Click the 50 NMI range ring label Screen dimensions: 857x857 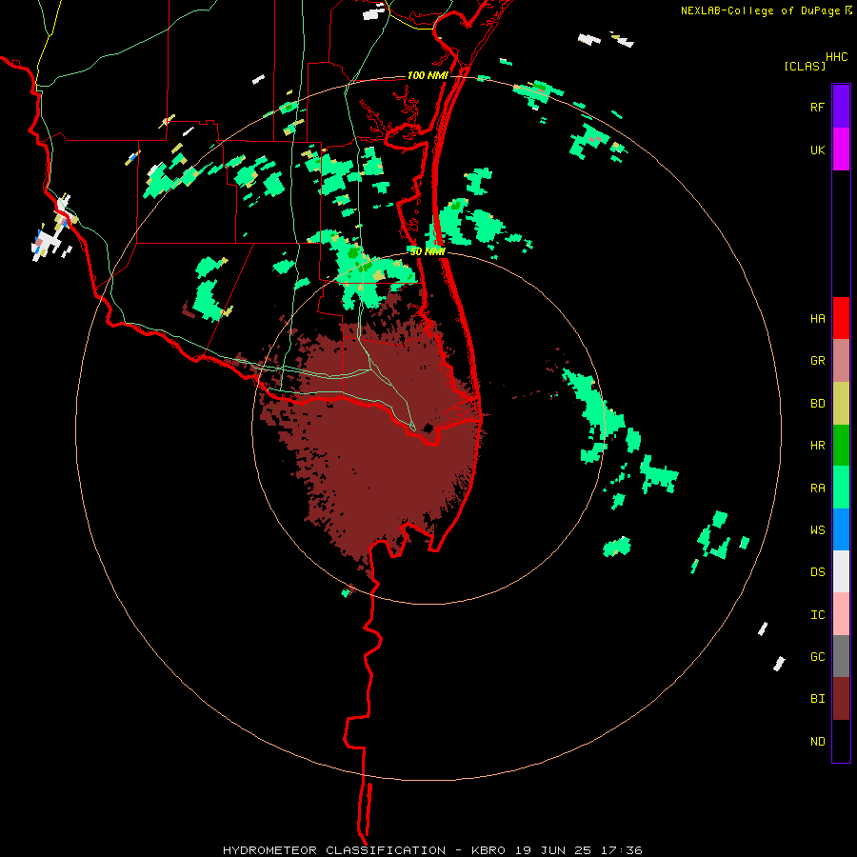pos(428,251)
